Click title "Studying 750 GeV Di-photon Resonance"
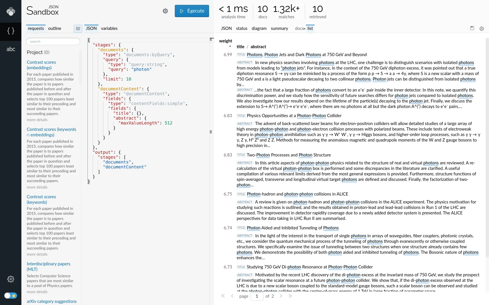This screenshot has height=305, width=489. [309, 267]
